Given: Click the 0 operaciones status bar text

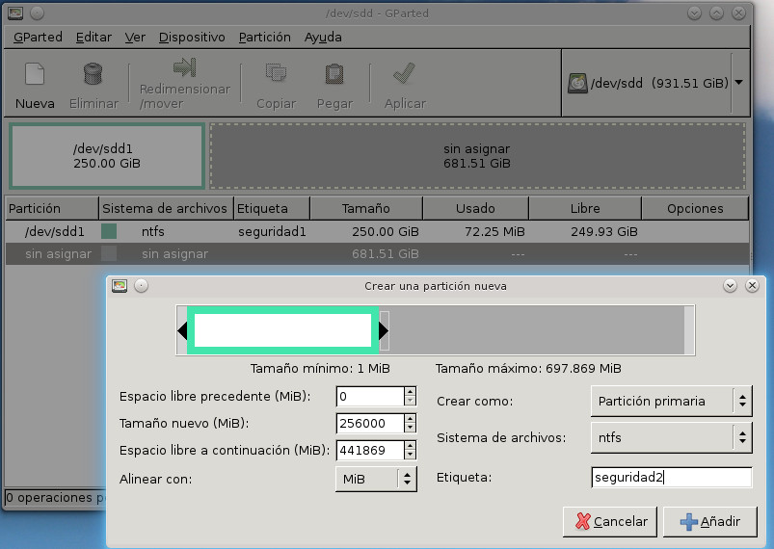Looking at the screenshot, I should coord(55,497).
